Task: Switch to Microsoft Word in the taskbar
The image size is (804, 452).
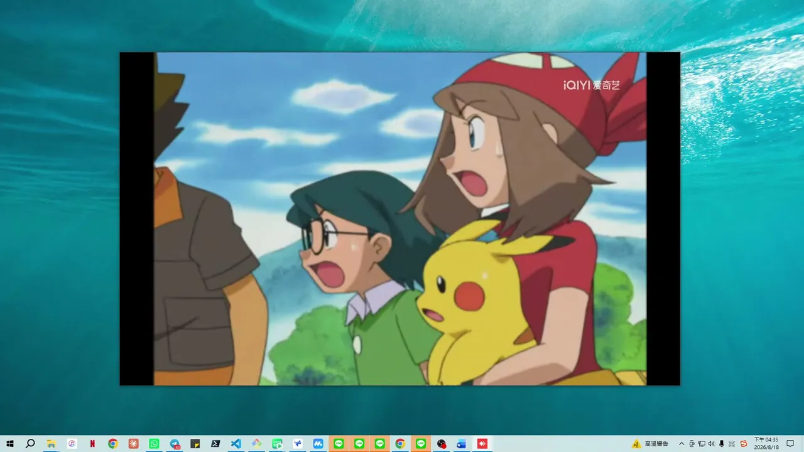Action: point(462,443)
